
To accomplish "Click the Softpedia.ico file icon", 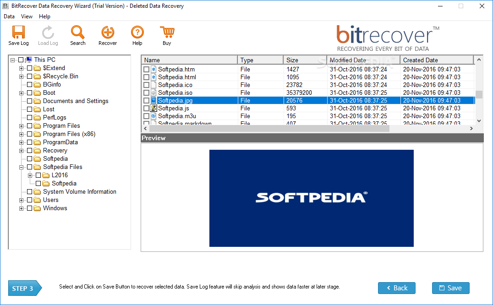I will click(x=153, y=85).
